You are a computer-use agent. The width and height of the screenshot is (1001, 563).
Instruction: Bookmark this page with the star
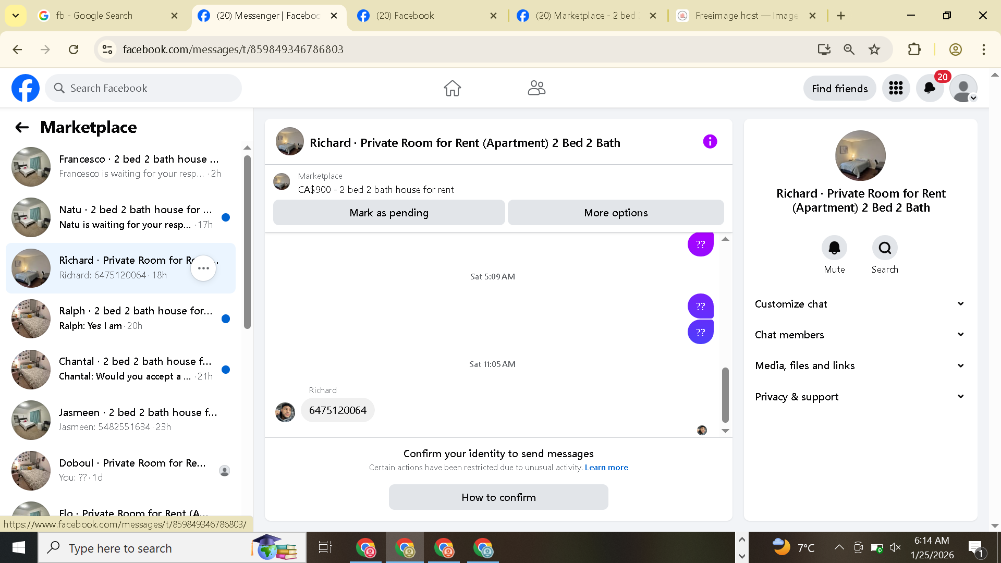pos(874,50)
